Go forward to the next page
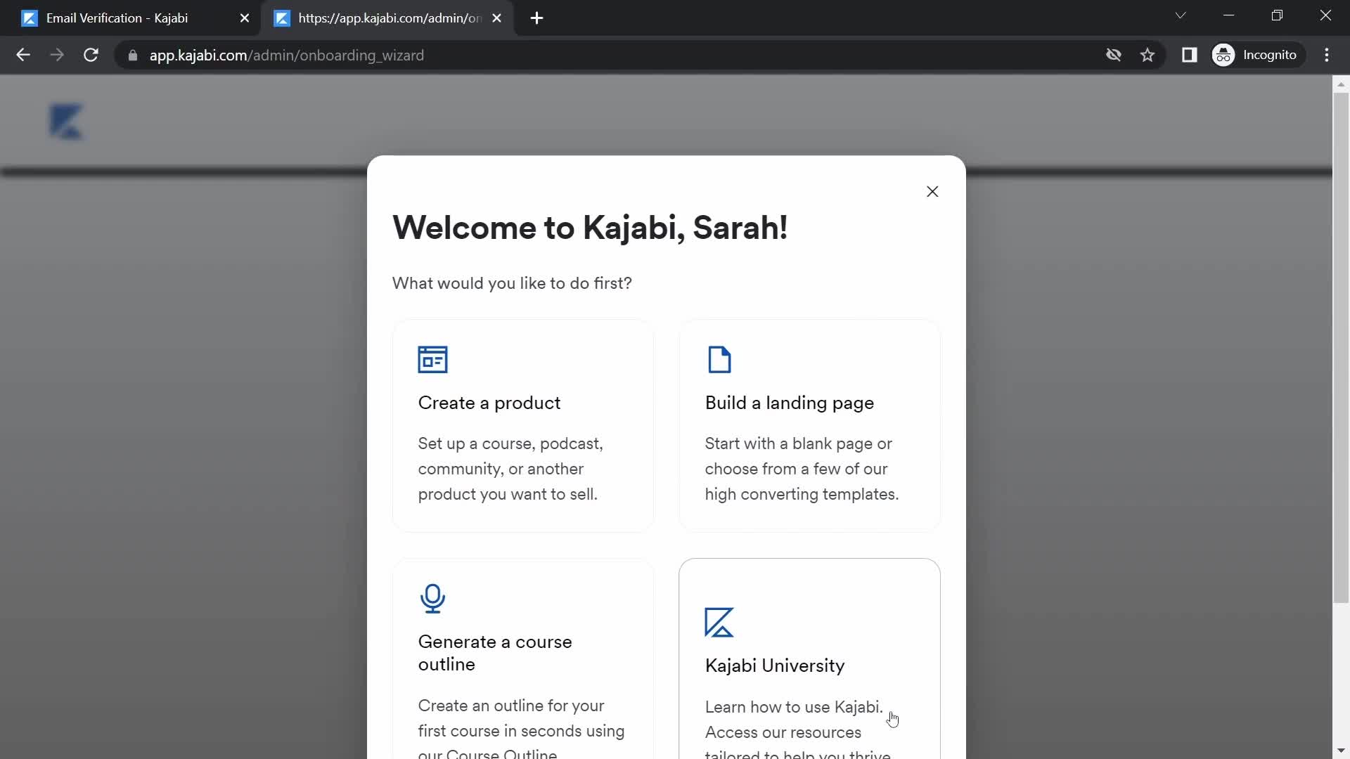Viewport: 1350px width, 759px height. pos(57,55)
